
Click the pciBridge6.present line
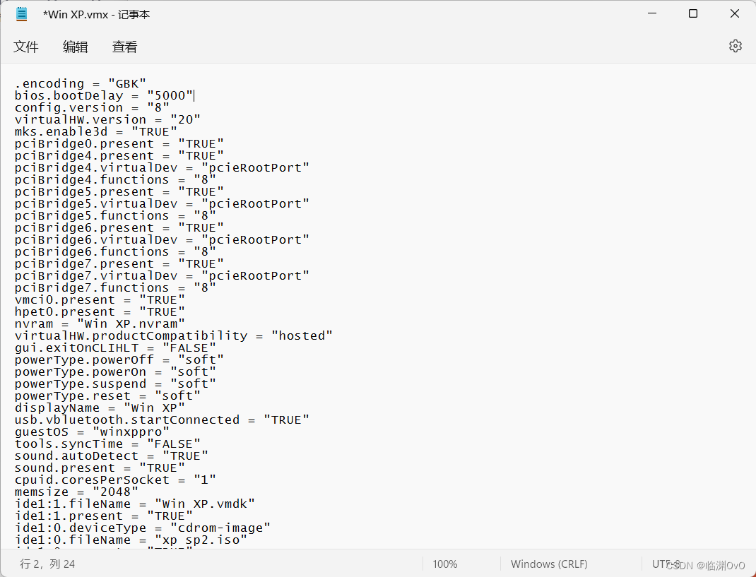[x=119, y=227]
